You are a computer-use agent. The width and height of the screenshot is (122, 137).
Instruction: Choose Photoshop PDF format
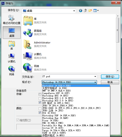pos(76,115)
